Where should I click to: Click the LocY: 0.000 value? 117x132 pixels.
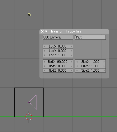pos(58,51)
